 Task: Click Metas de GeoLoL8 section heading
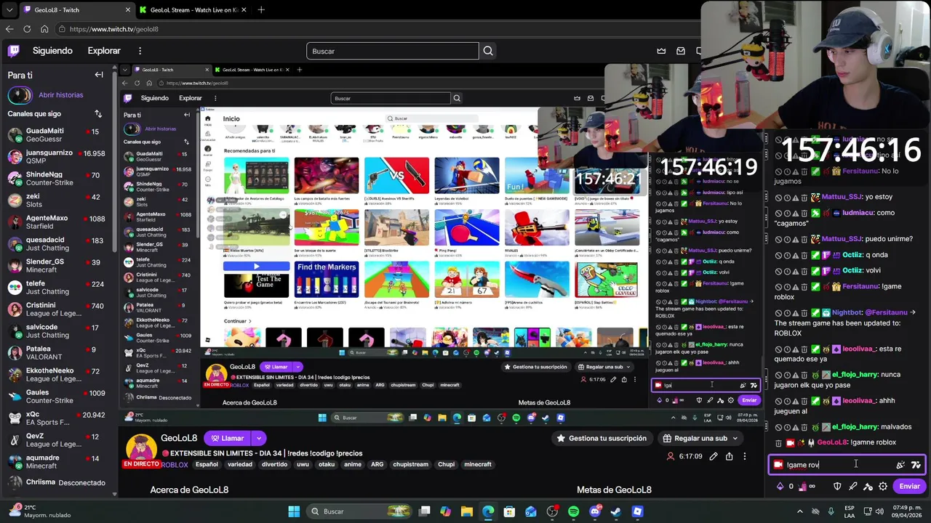click(614, 490)
